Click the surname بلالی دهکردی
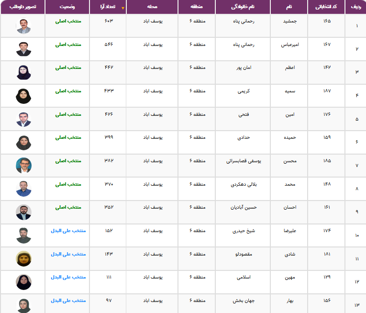The height and width of the screenshot is (313, 366). click(x=244, y=184)
